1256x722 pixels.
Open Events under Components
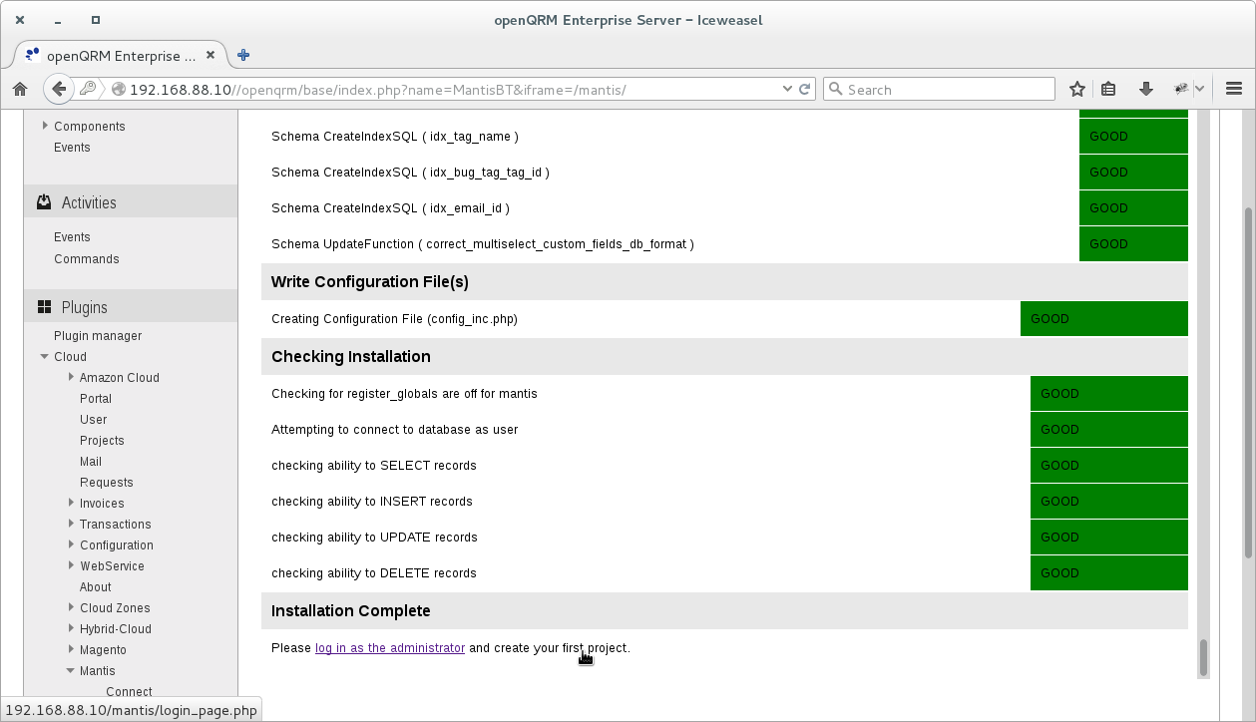pos(72,148)
